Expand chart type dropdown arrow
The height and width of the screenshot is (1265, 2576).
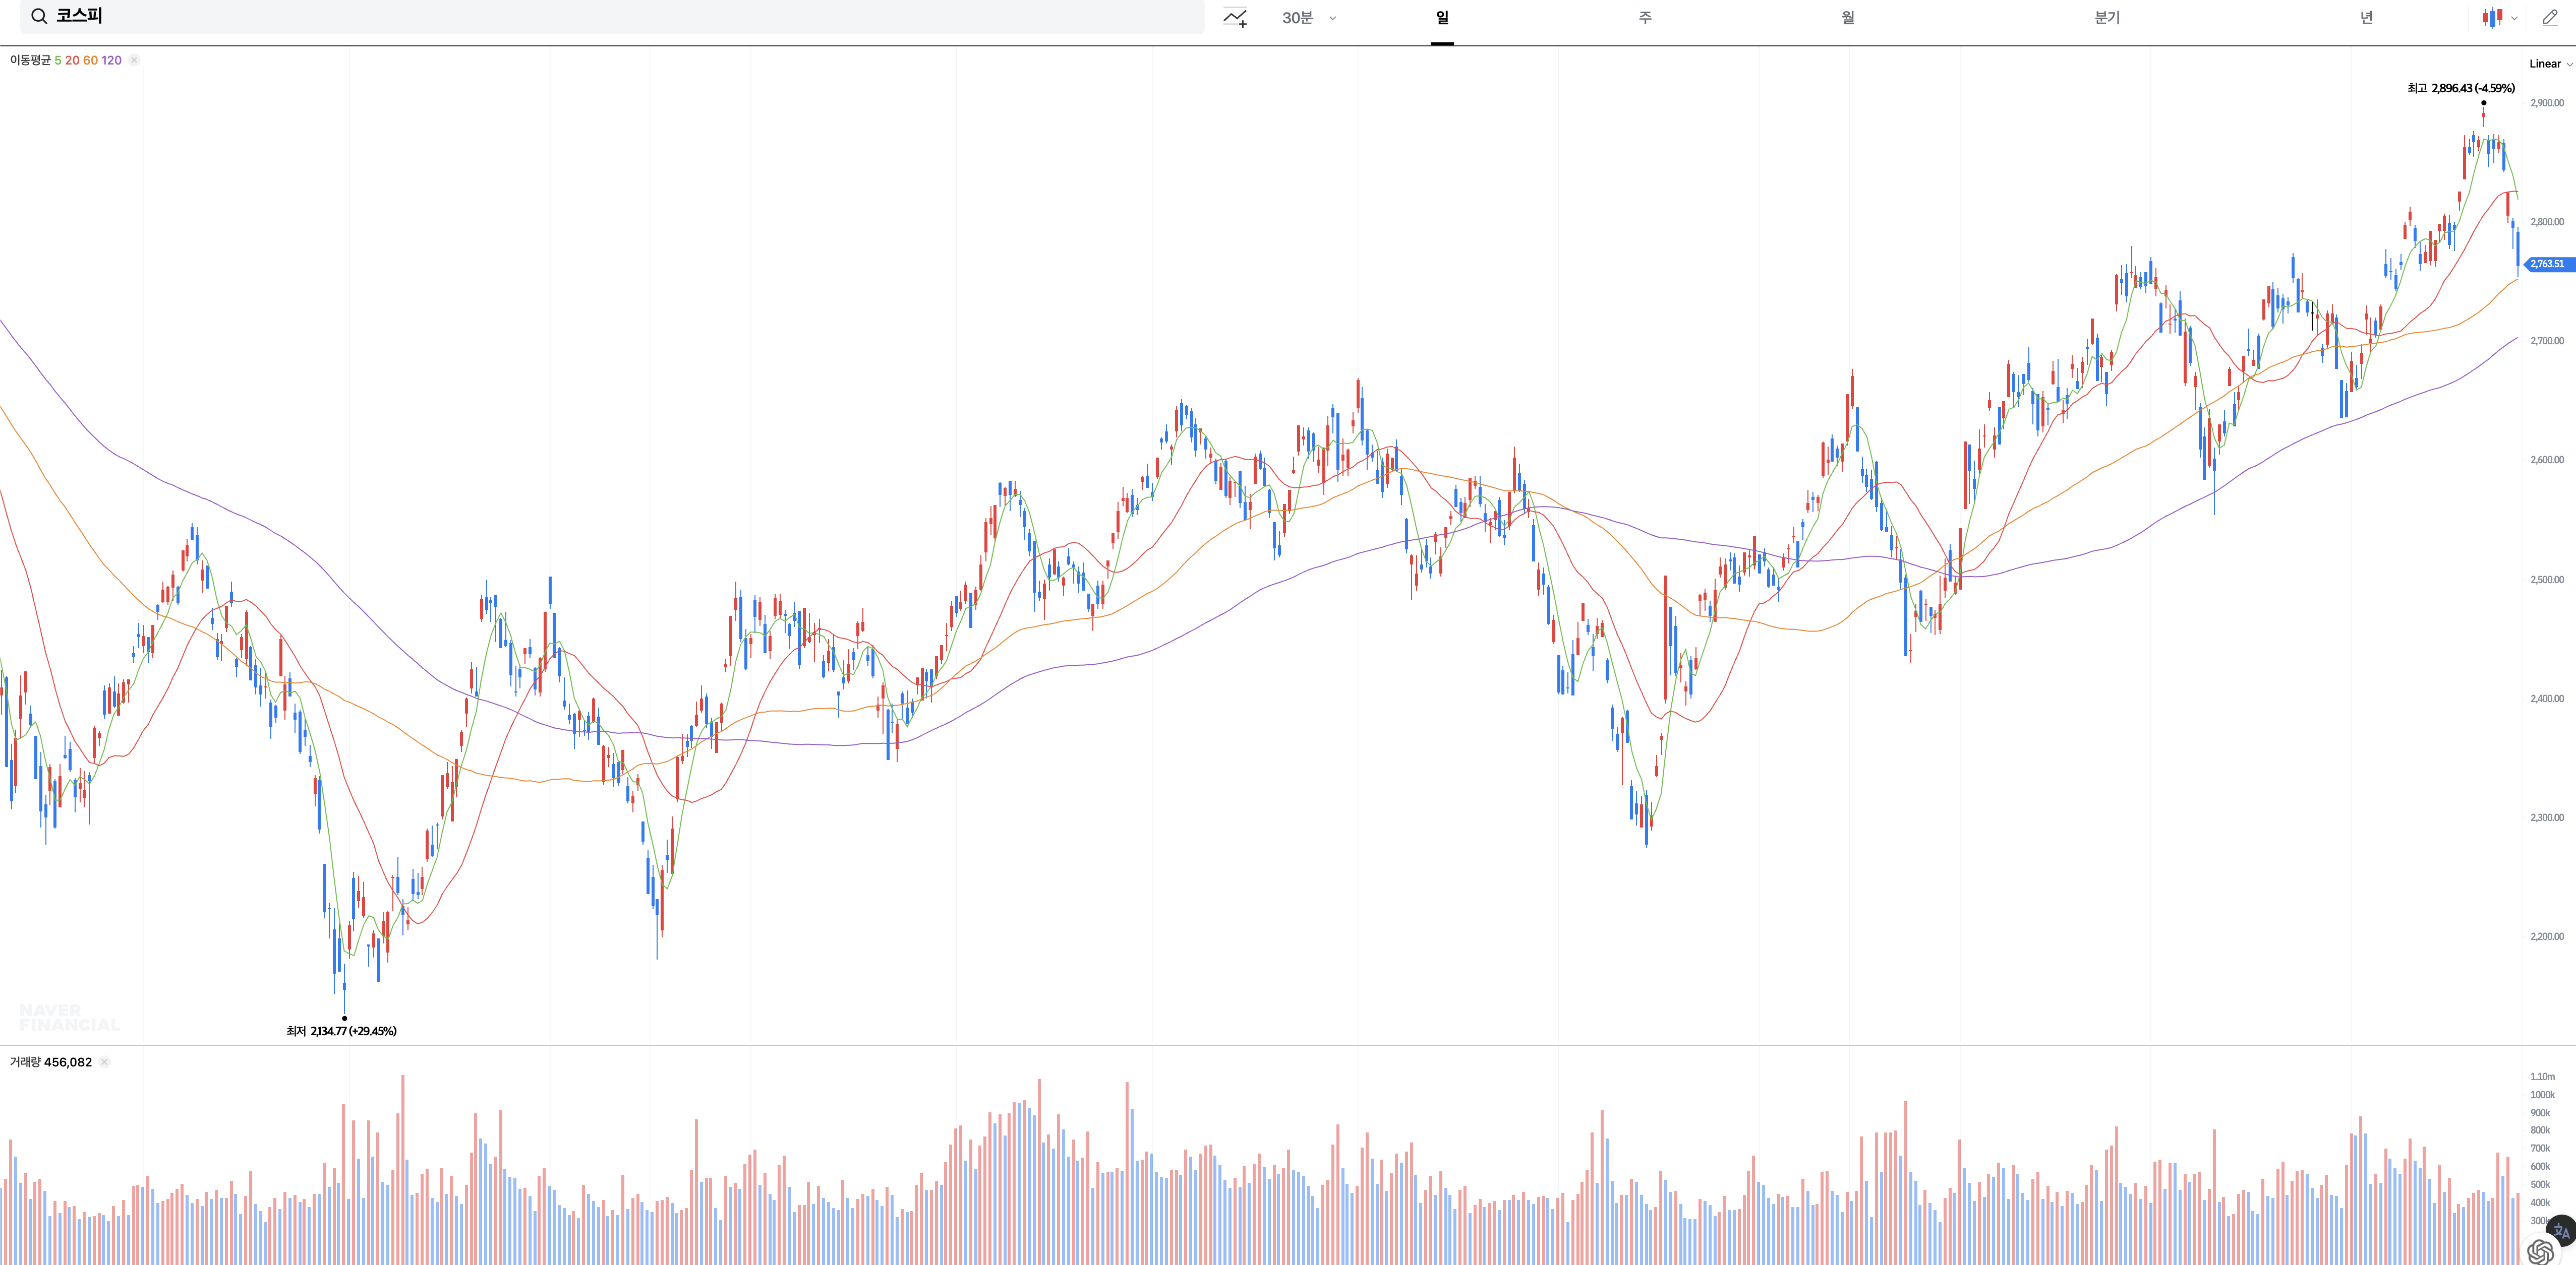point(2514,18)
